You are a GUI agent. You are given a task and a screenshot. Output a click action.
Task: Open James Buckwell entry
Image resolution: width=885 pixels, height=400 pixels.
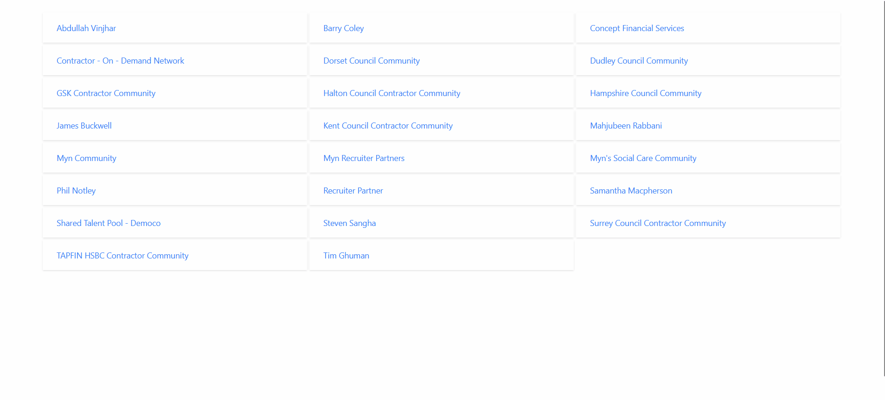tap(84, 126)
